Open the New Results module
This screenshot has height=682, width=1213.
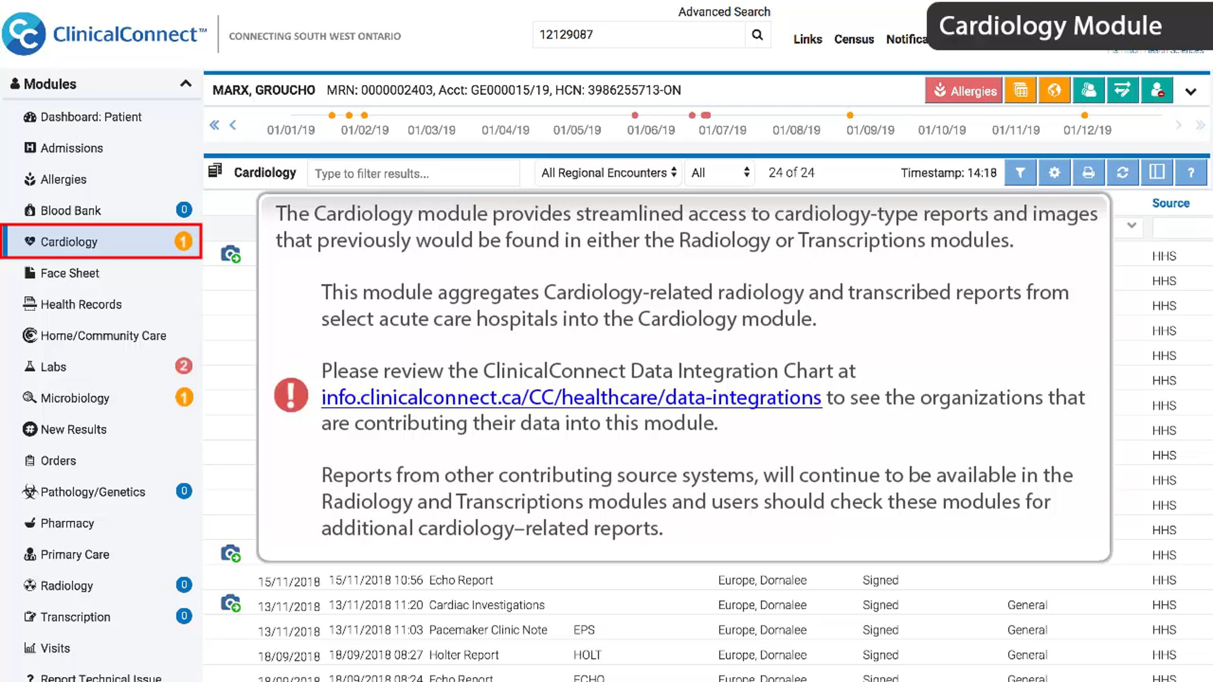click(101, 429)
